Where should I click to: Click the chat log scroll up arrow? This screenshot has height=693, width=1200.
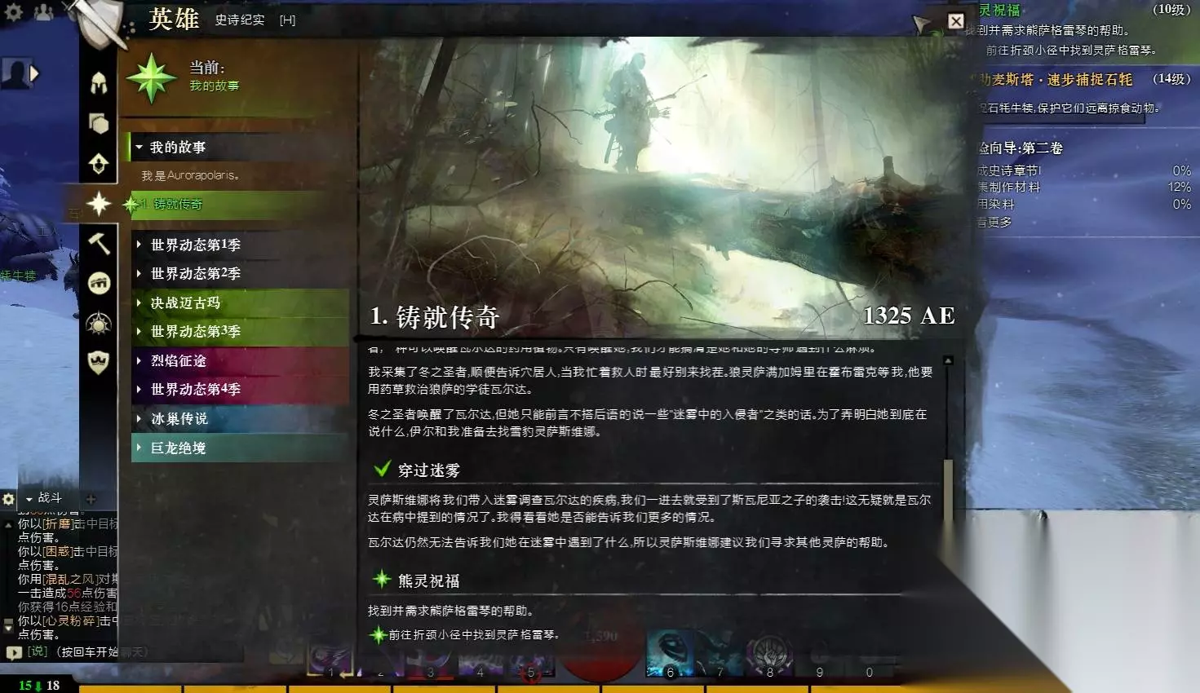[8, 525]
